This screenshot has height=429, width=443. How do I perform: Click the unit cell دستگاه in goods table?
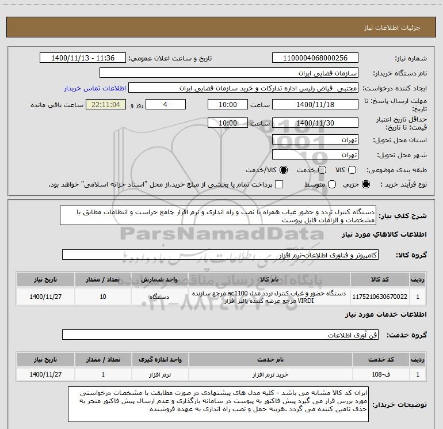point(159,297)
